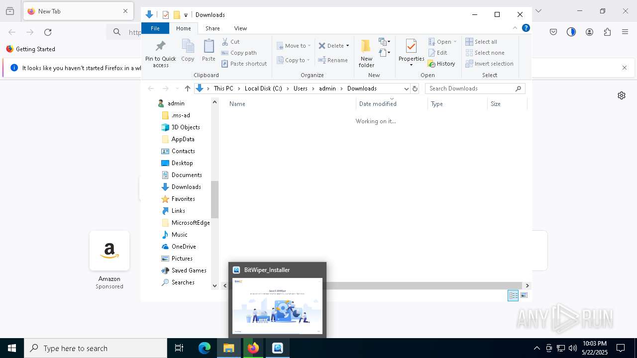The width and height of the screenshot is (637, 358).
Task: Switch to details view in status bar
Action: click(x=513, y=295)
